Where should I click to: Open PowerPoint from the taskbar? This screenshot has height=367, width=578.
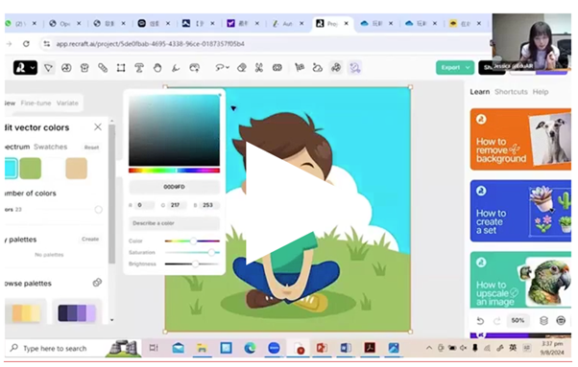322,348
